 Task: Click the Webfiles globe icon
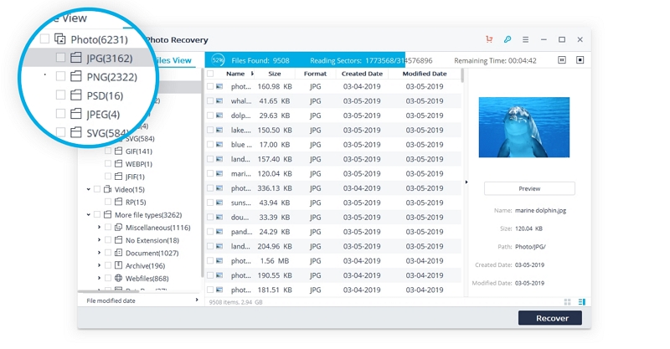coord(118,278)
